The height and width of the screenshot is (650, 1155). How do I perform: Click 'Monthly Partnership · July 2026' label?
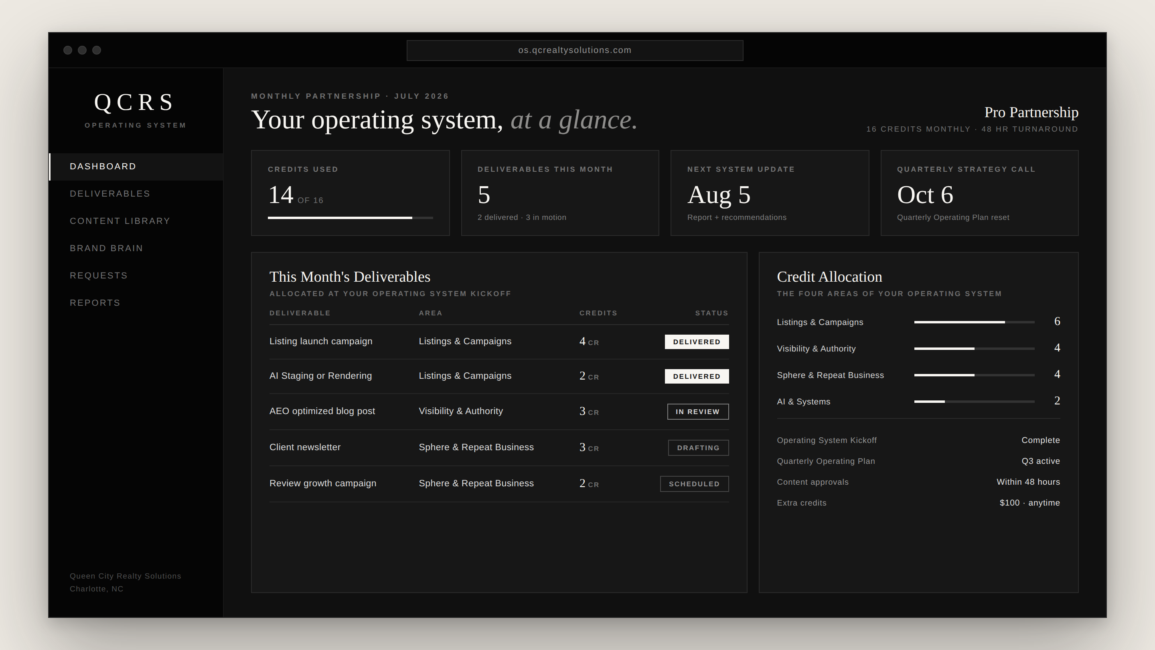[x=350, y=96]
